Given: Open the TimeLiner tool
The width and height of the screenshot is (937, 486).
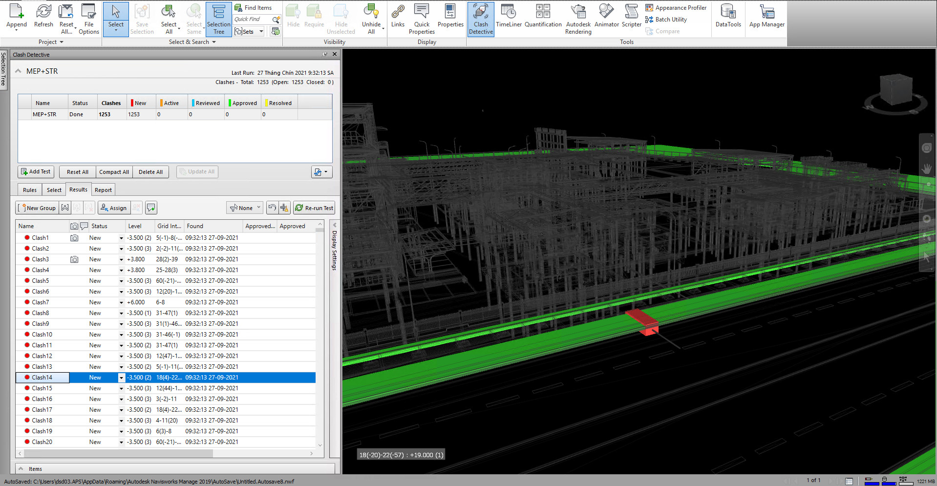Looking at the screenshot, I should (x=509, y=16).
